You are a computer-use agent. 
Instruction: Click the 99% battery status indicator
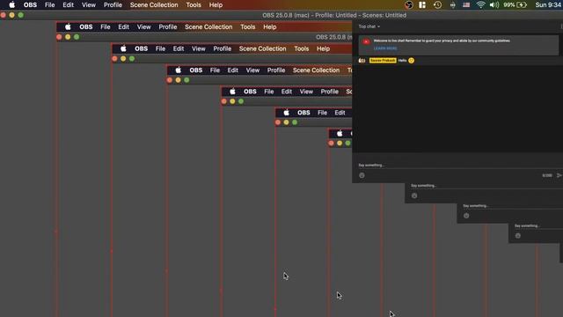pyautogui.click(x=515, y=5)
